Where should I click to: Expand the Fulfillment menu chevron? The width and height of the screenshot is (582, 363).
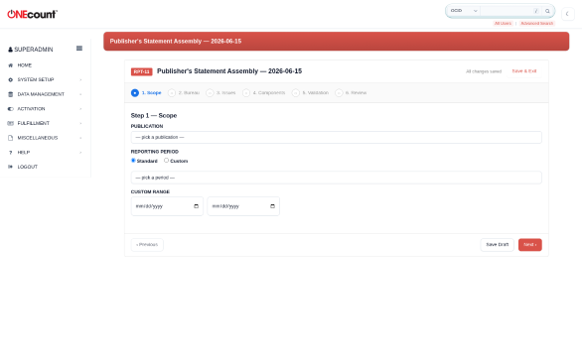(80, 123)
